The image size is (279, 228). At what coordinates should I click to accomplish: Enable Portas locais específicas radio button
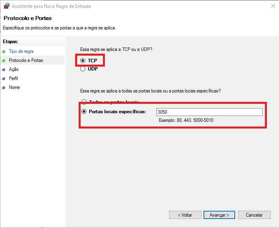click(x=83, y=112)
